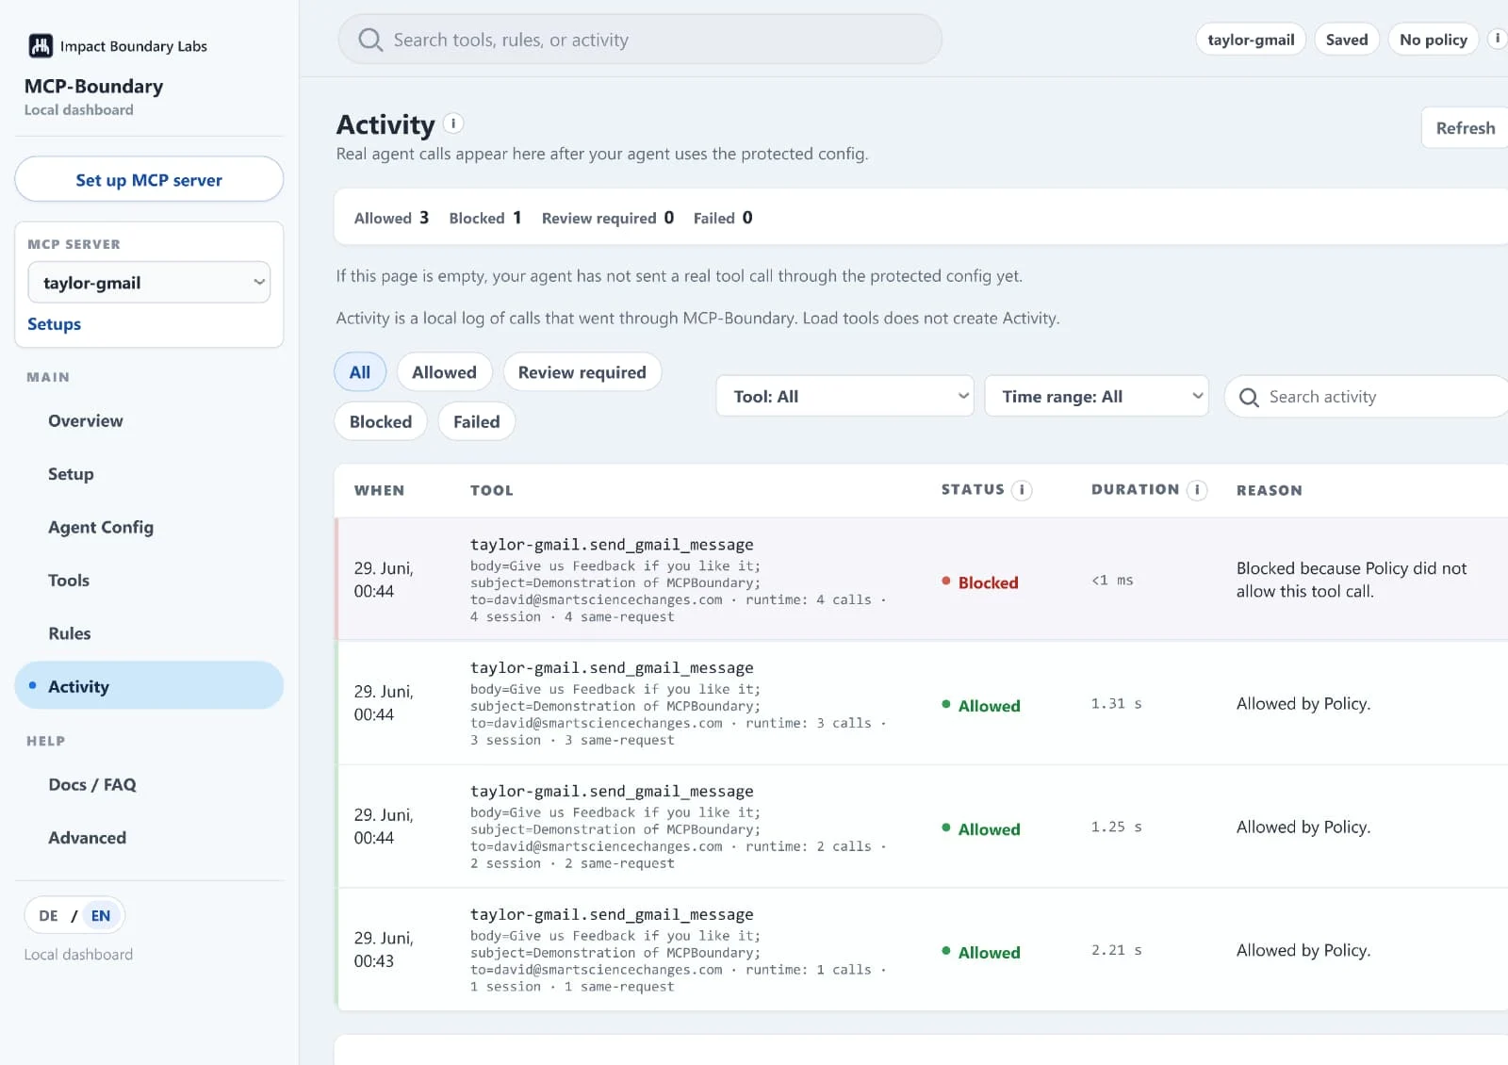
Task: Click the tool name in 4 calls row details
Action: click(x=612, y=545)
